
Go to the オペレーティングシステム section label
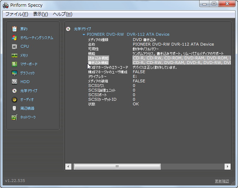pyautogui.click(x=37, y=38)
